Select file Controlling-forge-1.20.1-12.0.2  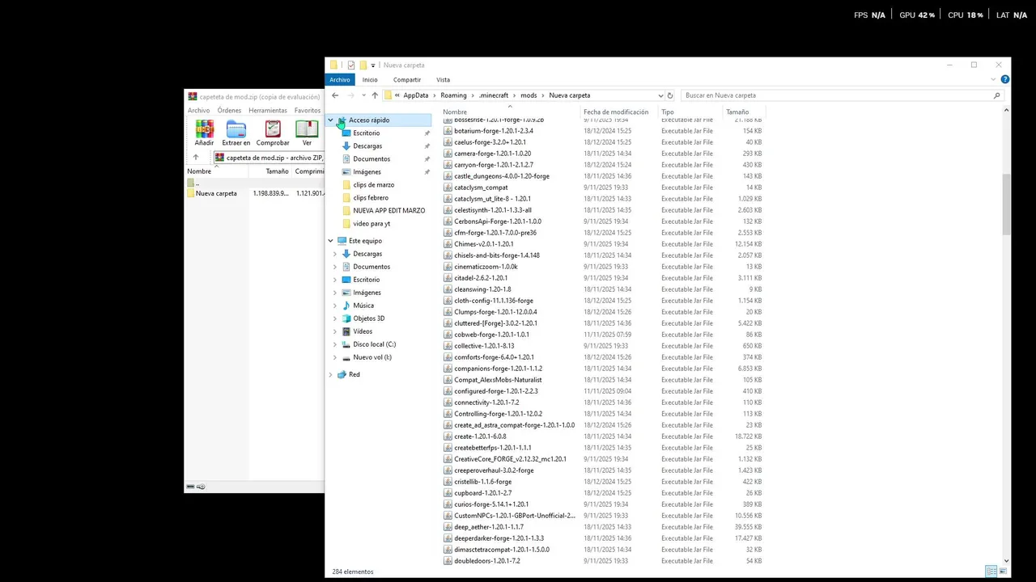tap(499, 414)
